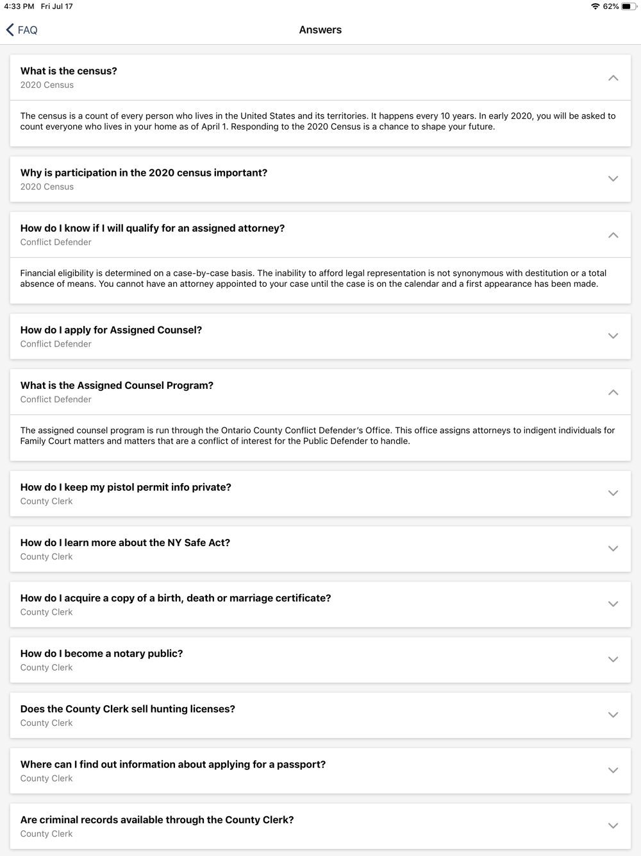Expand 'How do I become a notary public?'
Screen dimensions: 641x856
pyautogui.click(x=613, y=660)
